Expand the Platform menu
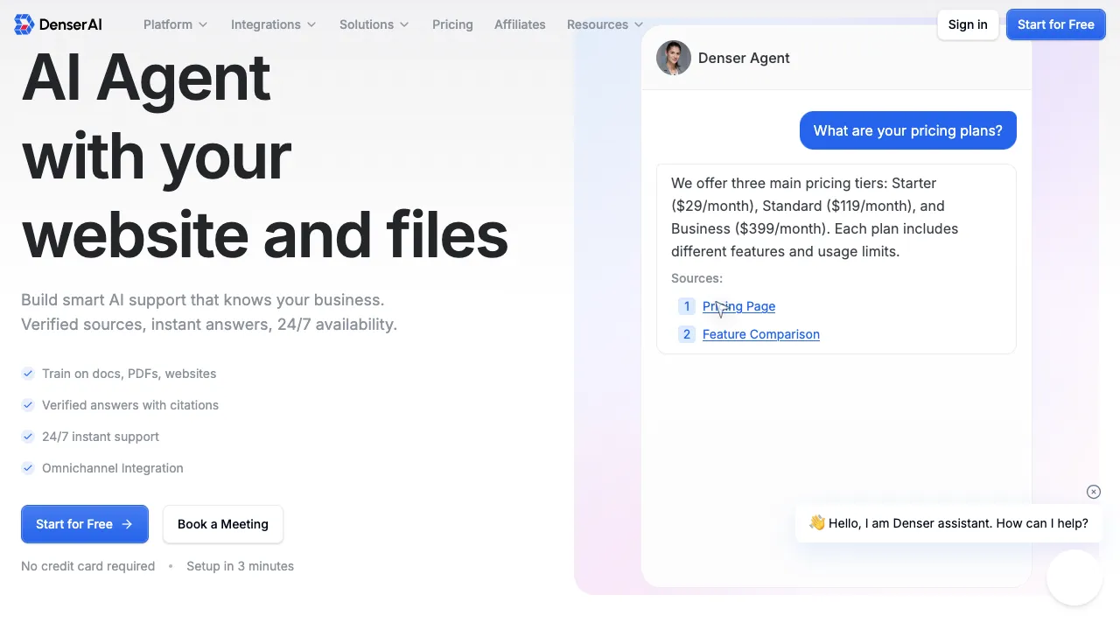The image size is (1120, 623). [x=175, y=24]
